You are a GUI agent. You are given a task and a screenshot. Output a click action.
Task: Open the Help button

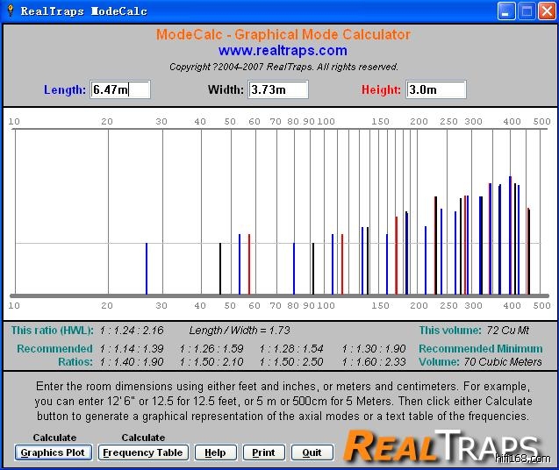point(215,452)
